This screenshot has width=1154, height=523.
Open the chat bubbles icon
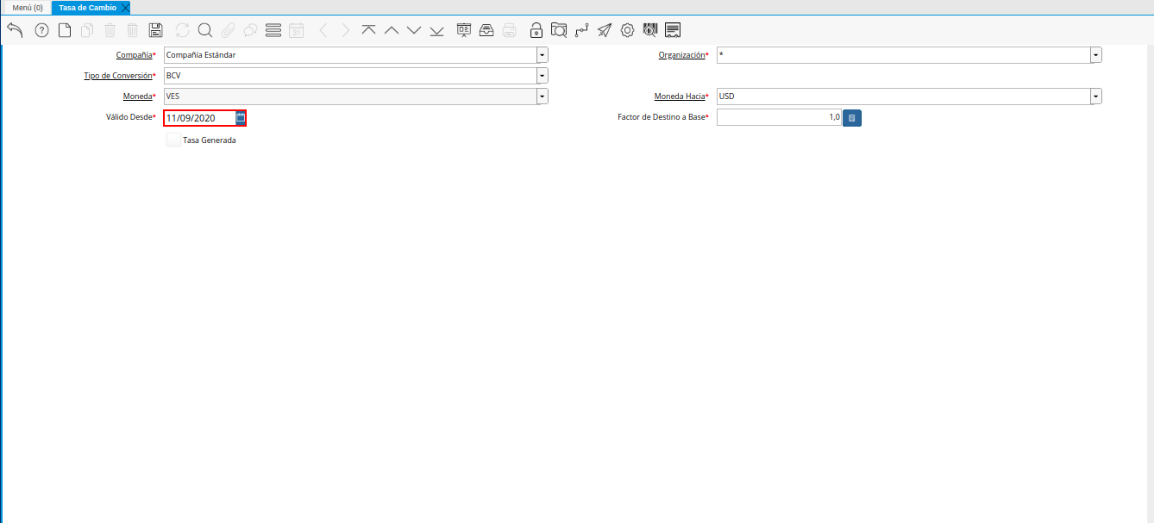pos(250,30)
